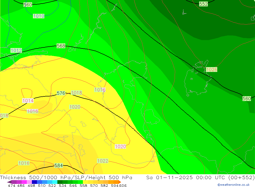Image resolution: width=255 pixels, height=187 pixels.
Task: Click the 534 legend value
Action: click(x=63, y=185)
